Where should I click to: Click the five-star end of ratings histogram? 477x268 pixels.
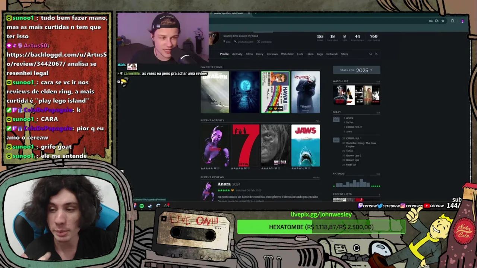[376, 186]
